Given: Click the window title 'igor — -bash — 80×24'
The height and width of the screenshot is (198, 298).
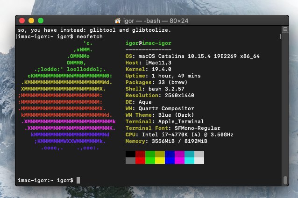Looking at the screenshot, I should pos(156,21).
